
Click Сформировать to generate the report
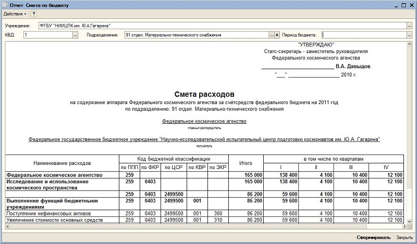click(x=373, y=238)
